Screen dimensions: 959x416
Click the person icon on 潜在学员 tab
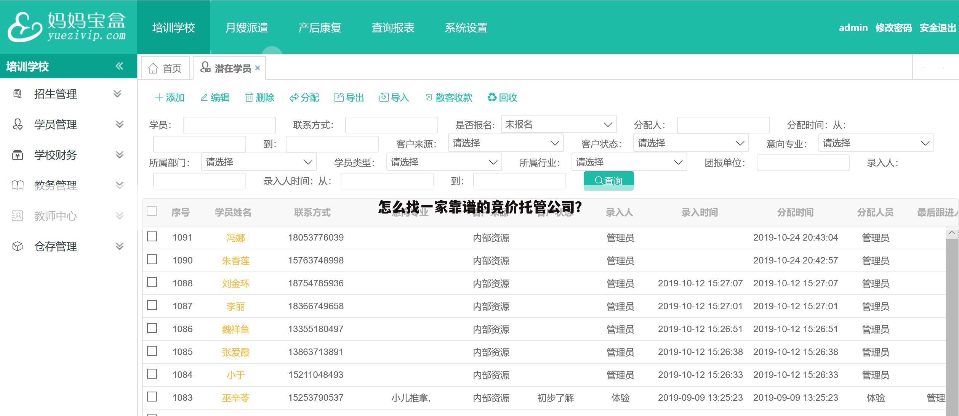click(x=205, y=67)
